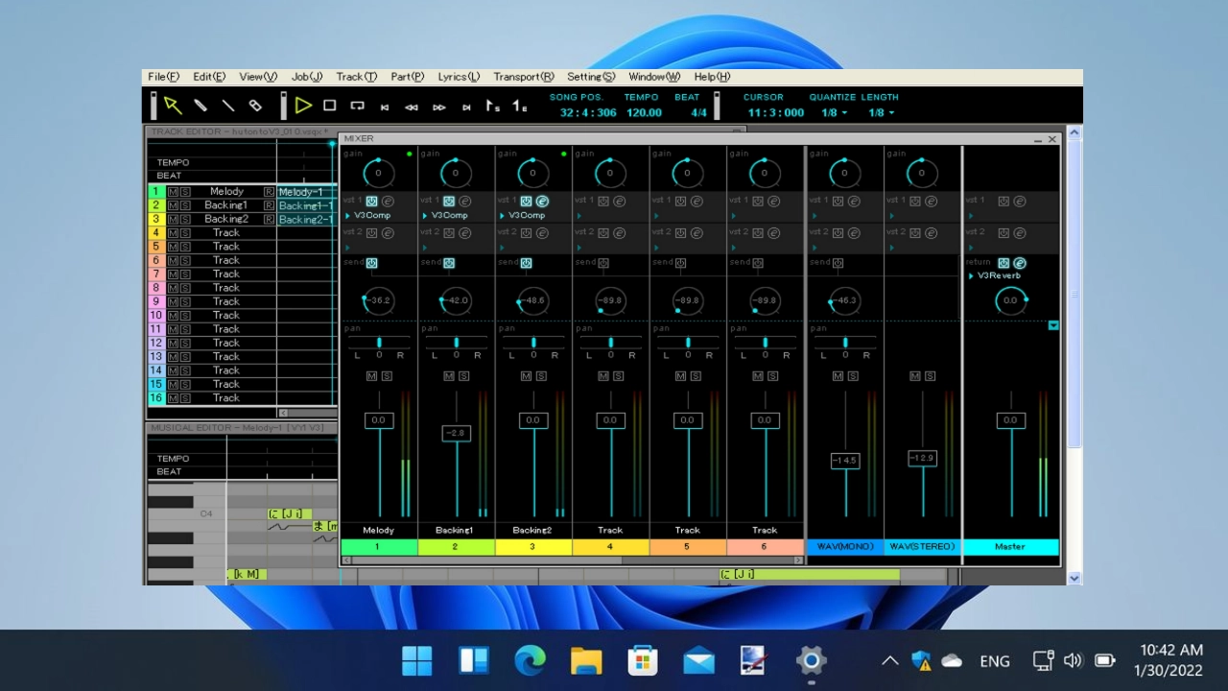Click track 3 Backing2 name in Track Editor
Viewport: 1228px width, 691px height.
[x=226, y=219]
